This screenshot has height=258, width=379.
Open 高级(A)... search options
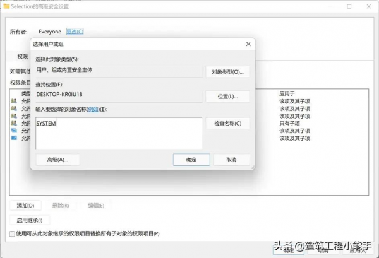[57, 160]
